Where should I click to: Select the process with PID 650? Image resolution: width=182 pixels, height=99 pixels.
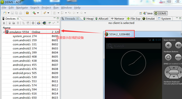point(31,98)
